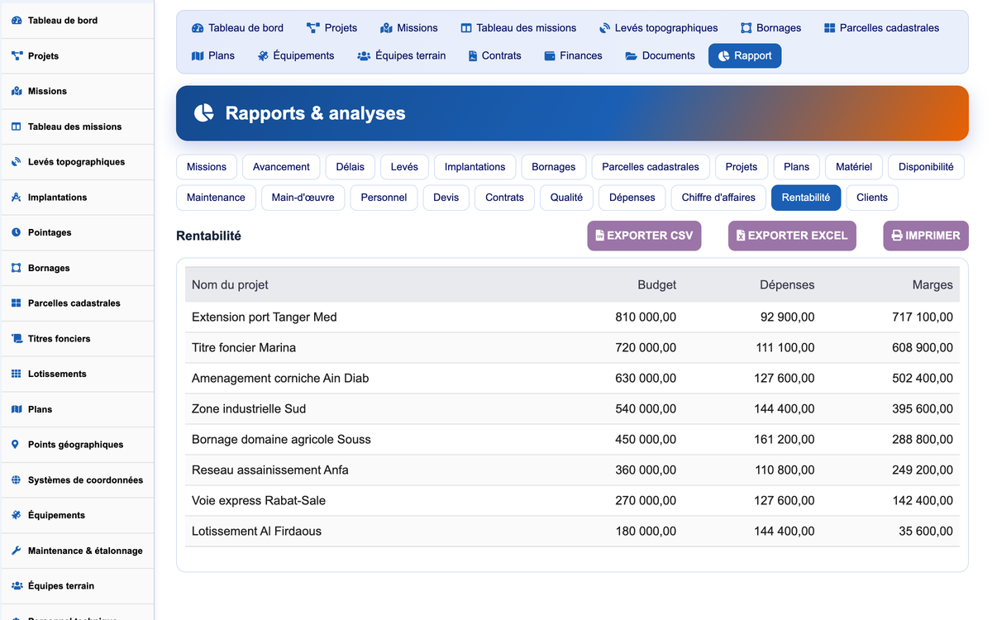Show the Clients report tab
This screenshot has height=620, width=992.
(x=872, y=198)
